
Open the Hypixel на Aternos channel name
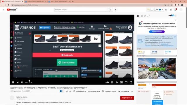point(22,97)
